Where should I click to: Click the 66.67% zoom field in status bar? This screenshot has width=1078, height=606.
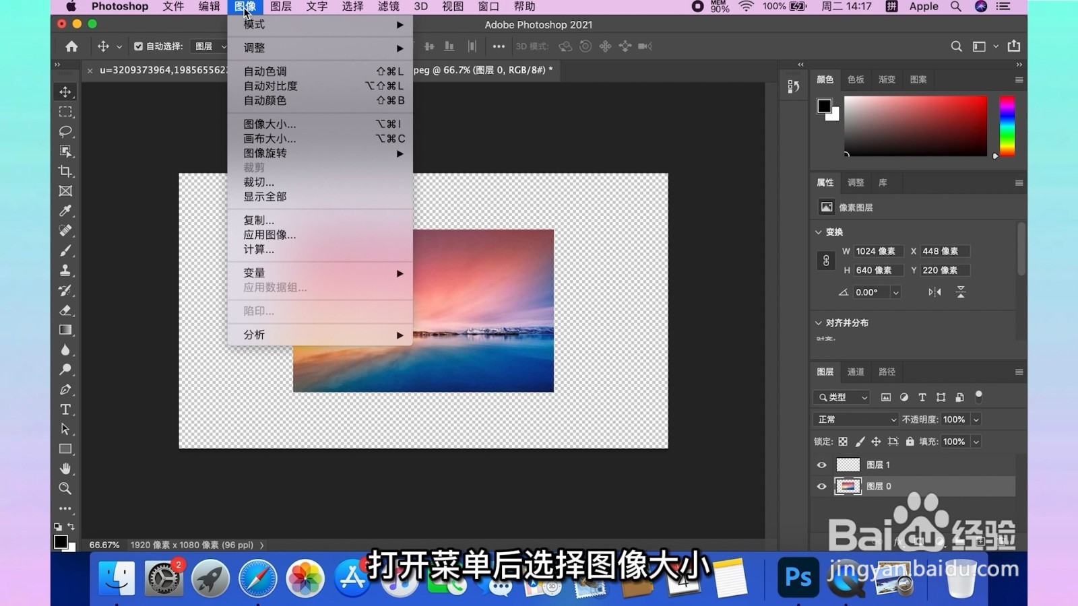104,544
